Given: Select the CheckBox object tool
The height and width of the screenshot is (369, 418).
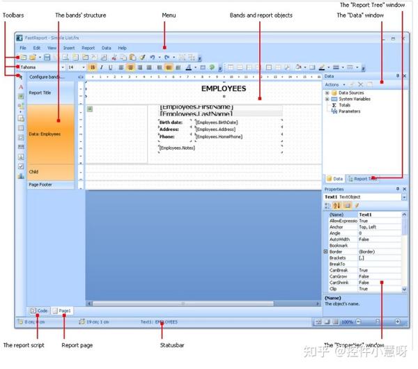Looking at the screenshot, I should [21, 166].
